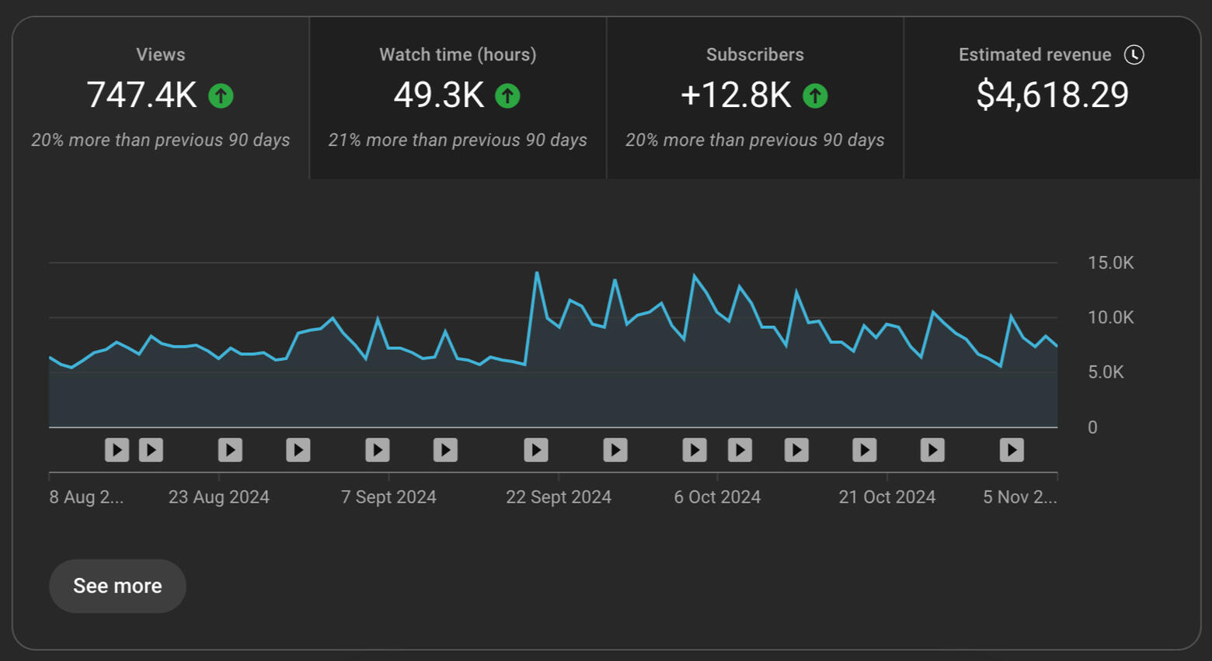Select the Views metric tab
The image size is (1212, 661).
[x=160, y=97]
